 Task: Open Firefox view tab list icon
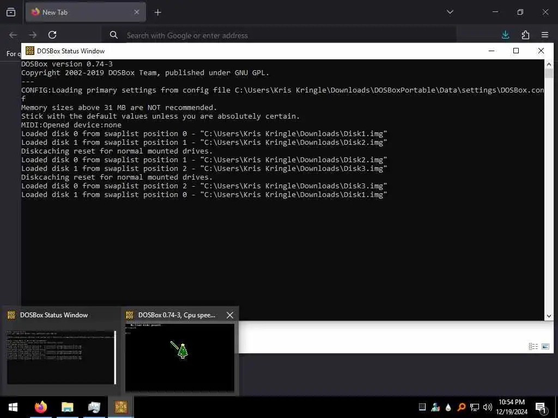click(x=11, y=12)
